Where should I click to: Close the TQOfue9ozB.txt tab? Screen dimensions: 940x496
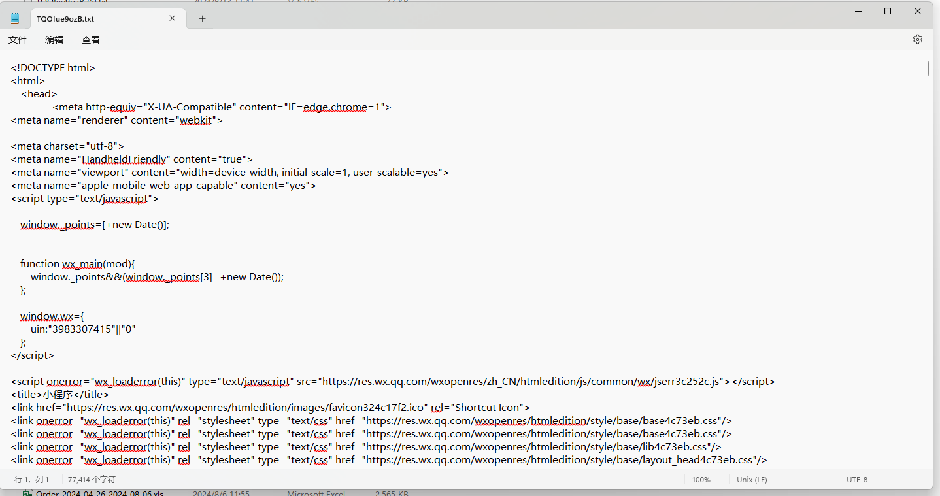173,18
